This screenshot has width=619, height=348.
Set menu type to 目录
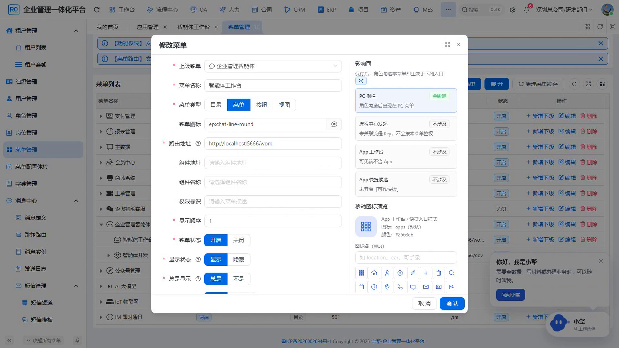click(x=216, y=105)
